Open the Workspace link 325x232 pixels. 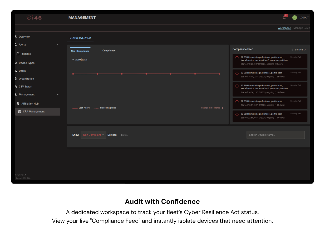tap(284, 28)
